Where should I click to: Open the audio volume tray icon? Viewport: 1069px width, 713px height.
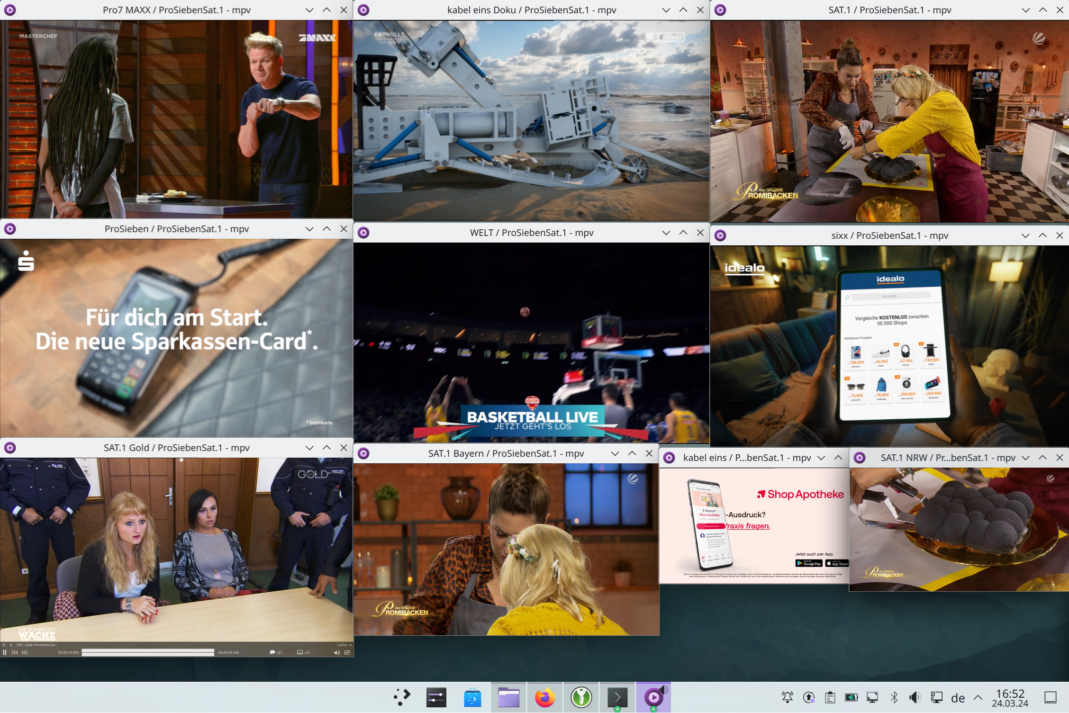pyautogui.click(x=915, y=697)
